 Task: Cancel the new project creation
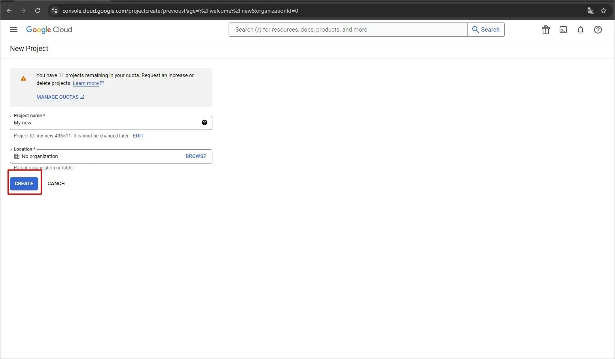click(x=57, y=183)
